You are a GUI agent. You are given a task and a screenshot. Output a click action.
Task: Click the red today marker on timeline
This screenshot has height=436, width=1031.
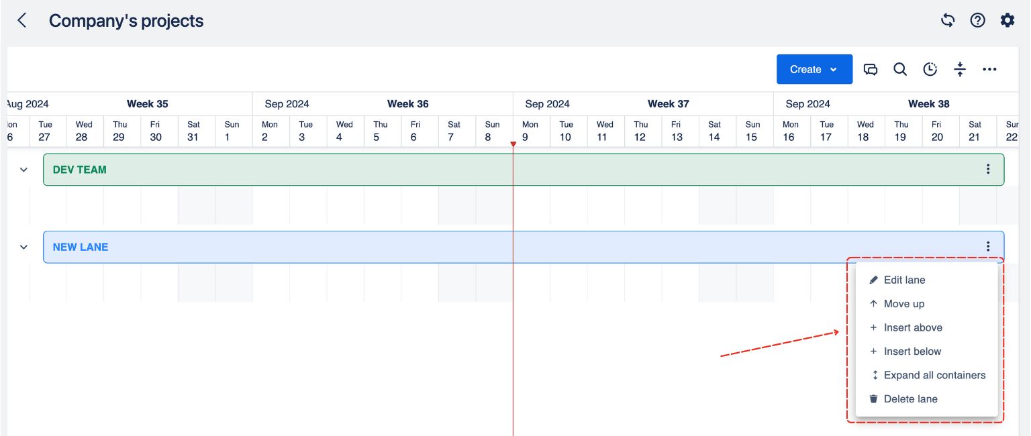513,144
